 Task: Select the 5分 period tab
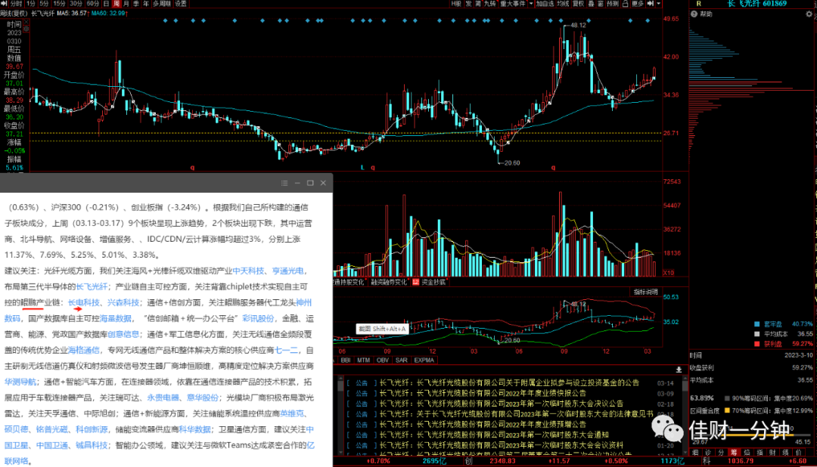tap(44, 3)
